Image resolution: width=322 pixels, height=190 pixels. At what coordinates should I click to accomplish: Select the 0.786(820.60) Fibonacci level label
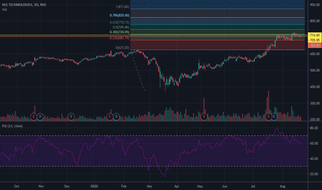120,15
